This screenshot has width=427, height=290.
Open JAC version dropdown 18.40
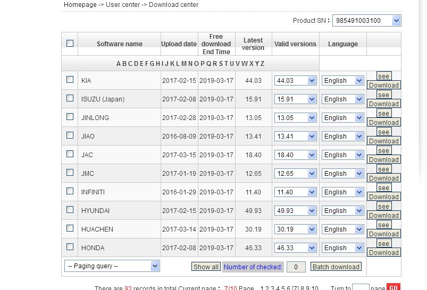tap(296, 155)
